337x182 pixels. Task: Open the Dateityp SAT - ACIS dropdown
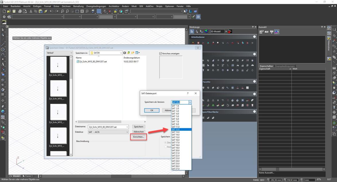point(127,132)
